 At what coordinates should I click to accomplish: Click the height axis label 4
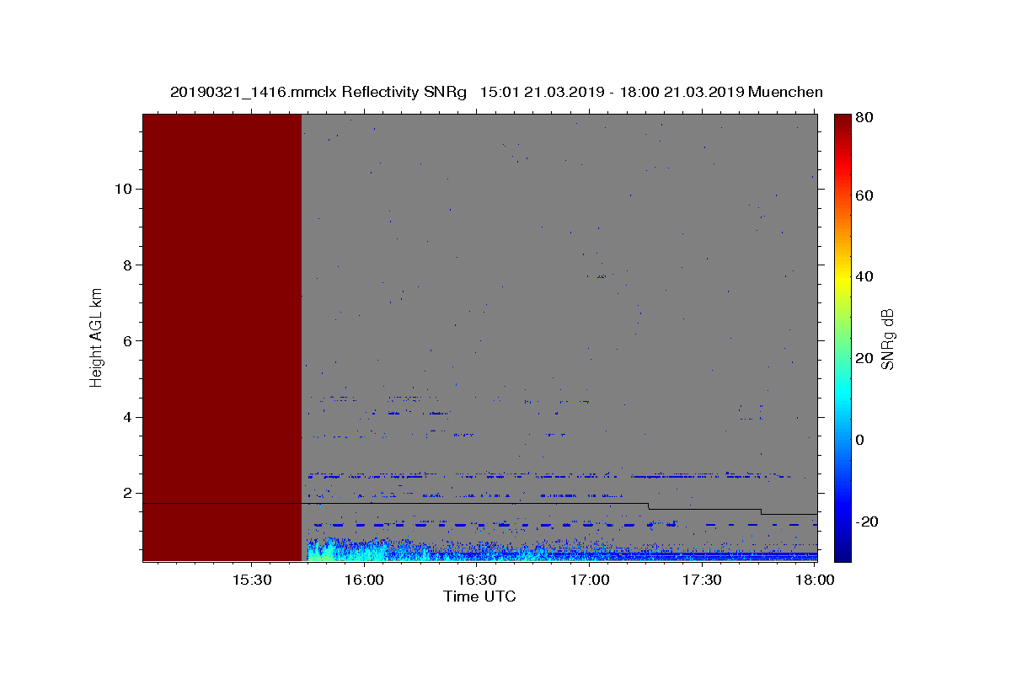129,417
